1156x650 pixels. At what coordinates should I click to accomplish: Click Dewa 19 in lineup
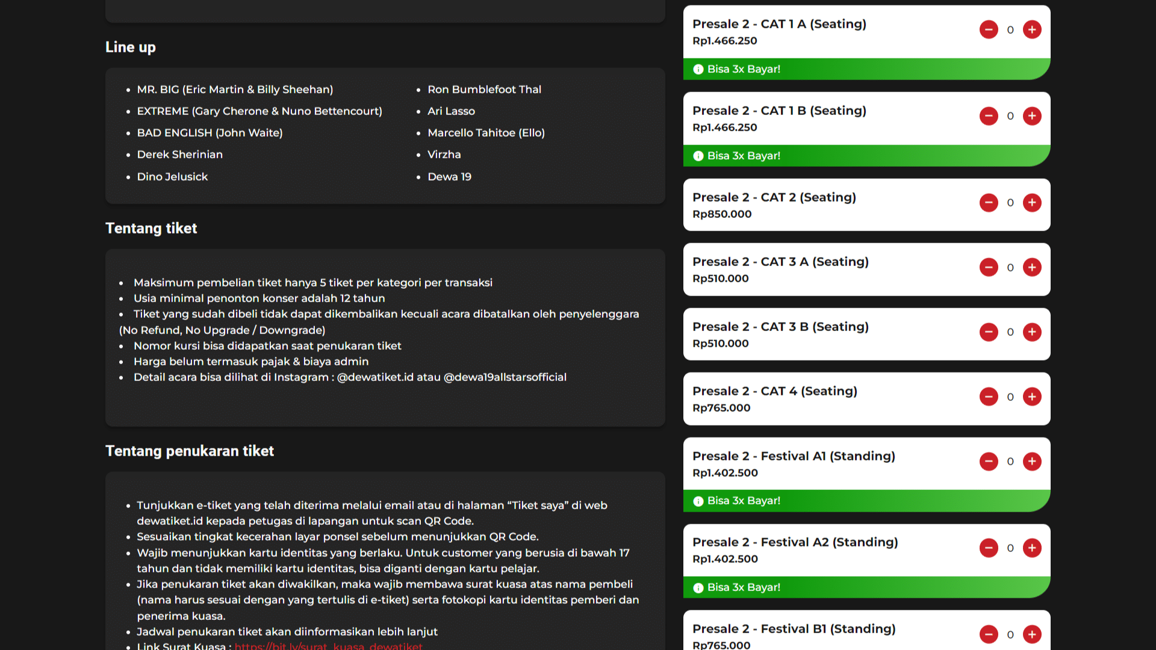pyautogui.click(x=449, y=177)
